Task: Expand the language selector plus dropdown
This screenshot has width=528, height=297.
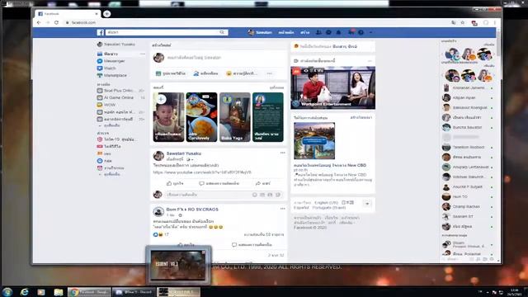Action: click(367, 204)
